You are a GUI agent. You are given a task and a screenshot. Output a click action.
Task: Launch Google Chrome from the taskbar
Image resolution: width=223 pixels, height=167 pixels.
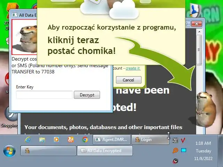point(85,140)
